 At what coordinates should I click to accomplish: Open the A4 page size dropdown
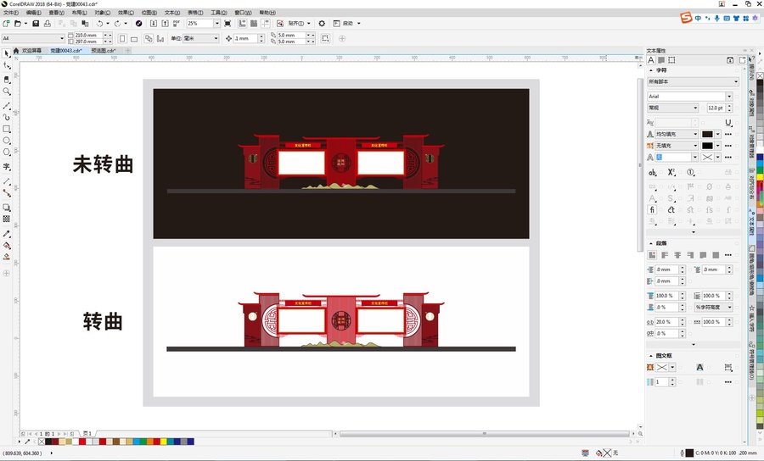point(62,38)
